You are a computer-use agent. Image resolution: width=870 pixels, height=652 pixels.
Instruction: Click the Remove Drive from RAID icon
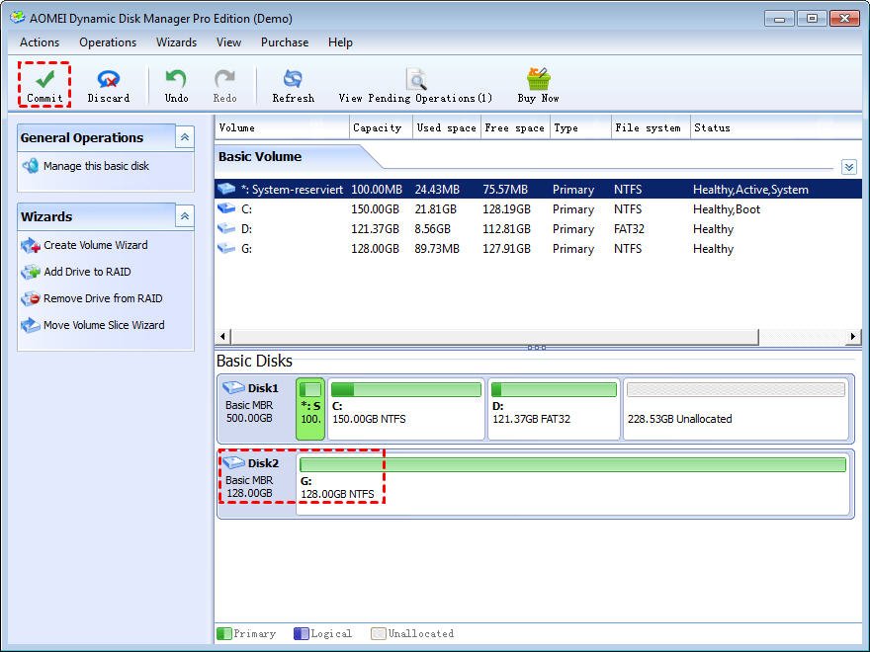(31, 298)
